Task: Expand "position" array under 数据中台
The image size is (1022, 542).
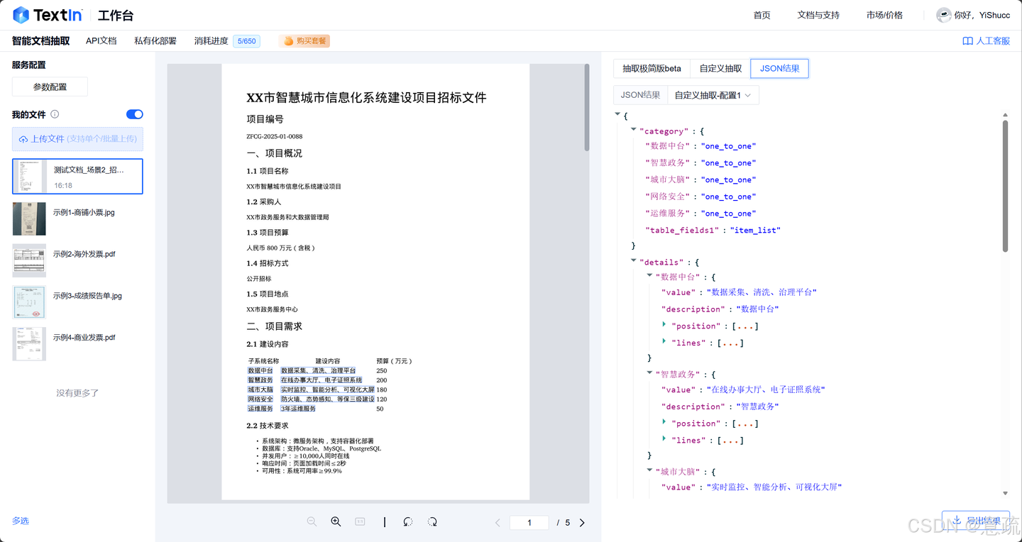Action: coord(664,324)
